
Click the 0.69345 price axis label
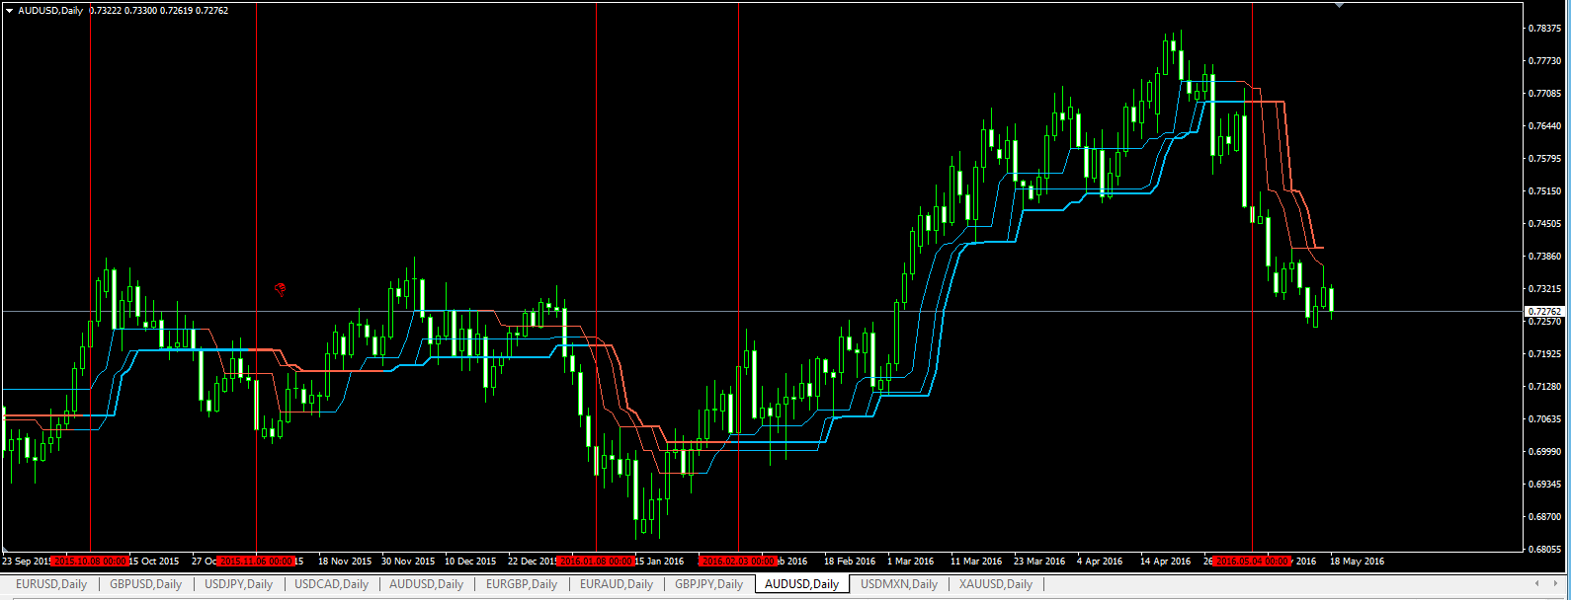[1545, 484]
